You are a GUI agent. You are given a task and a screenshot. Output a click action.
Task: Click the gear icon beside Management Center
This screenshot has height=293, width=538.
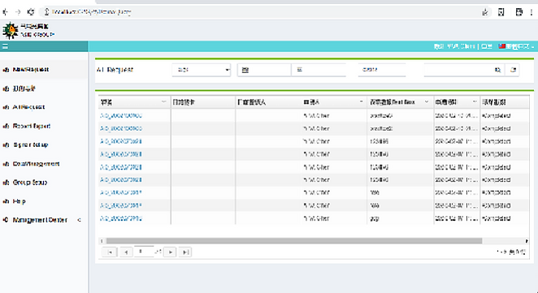(x=6, y=220)
